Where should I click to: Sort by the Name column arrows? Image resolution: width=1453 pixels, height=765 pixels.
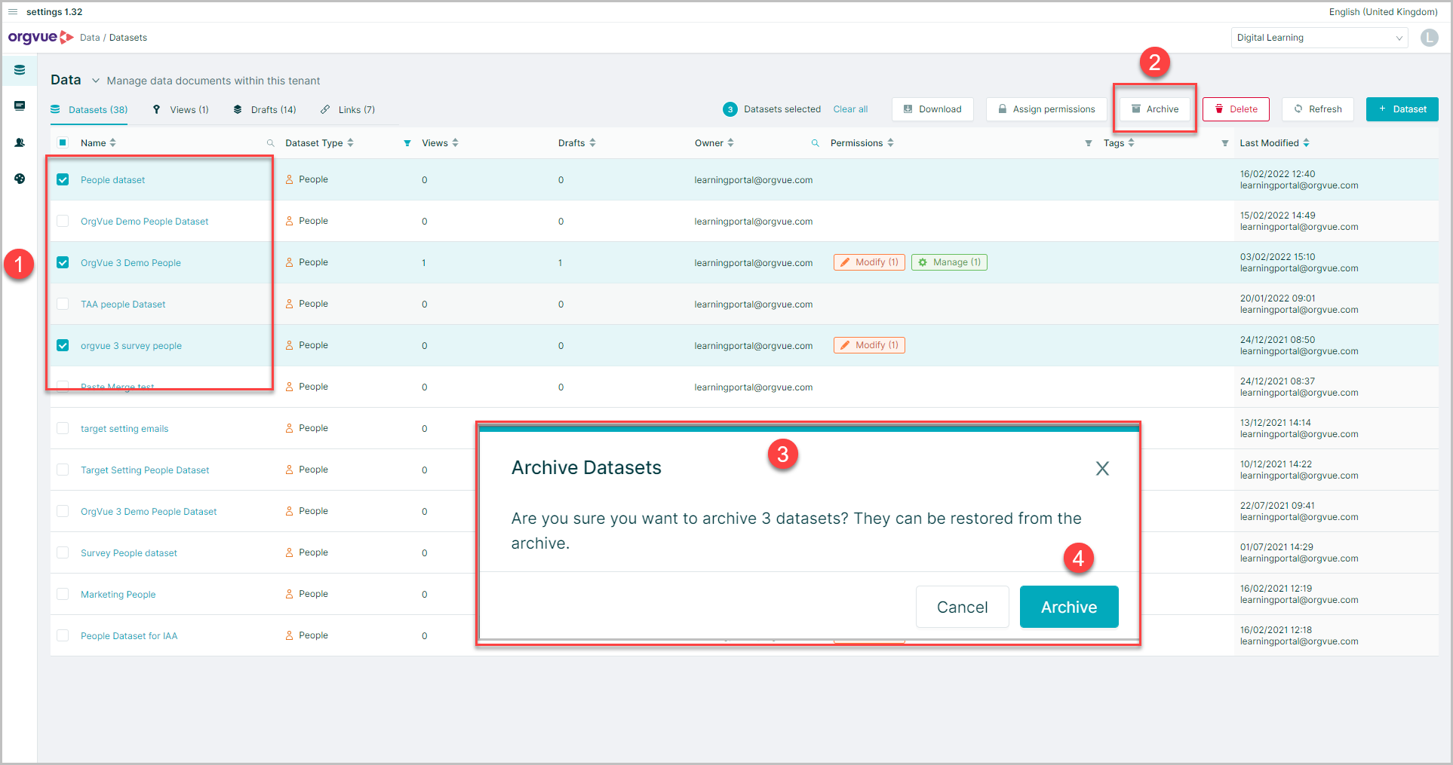[112, 142]
